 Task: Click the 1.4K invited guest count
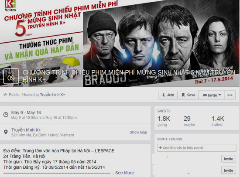tap(218, 121)
